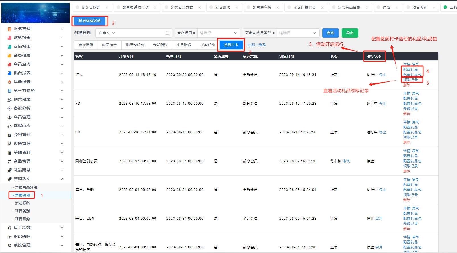Click the 客服中心 headset icon
Viewport: 457px width, 253px height.
pyautogui.click(x=9, y=126)
